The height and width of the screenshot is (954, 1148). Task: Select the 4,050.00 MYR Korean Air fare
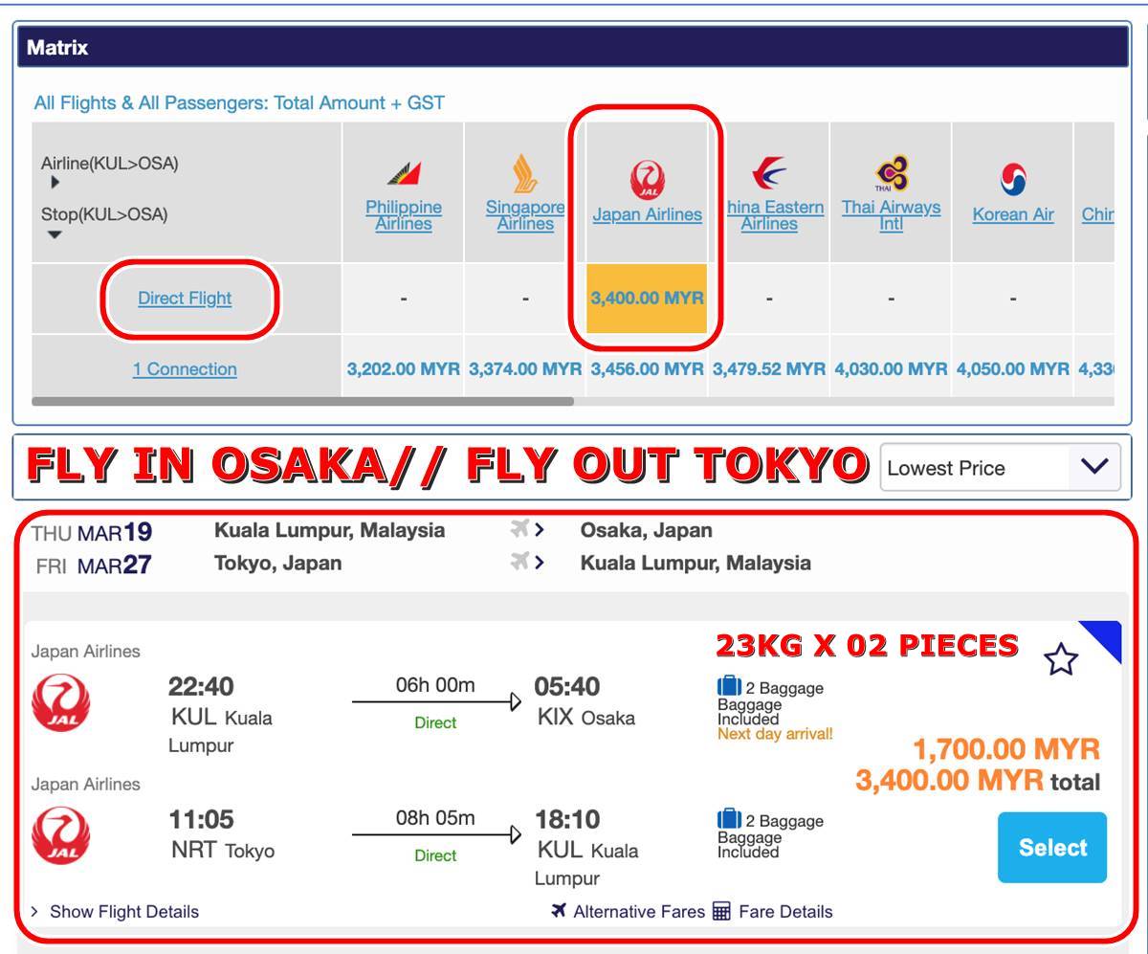pyautogui.click(x=1013, y=369)
